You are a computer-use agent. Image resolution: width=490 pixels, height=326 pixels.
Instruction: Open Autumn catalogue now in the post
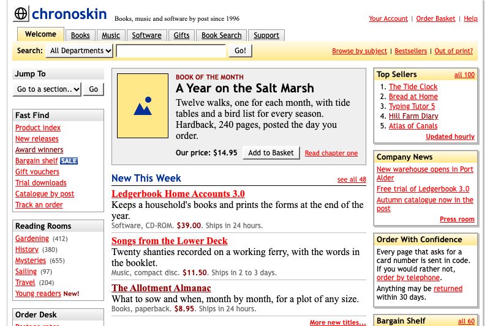point(424,204)
